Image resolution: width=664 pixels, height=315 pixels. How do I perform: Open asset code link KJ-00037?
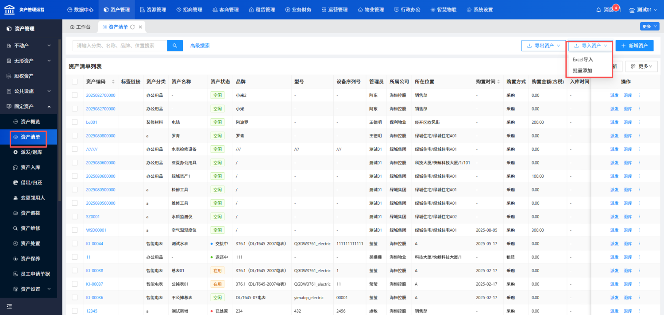94,284
